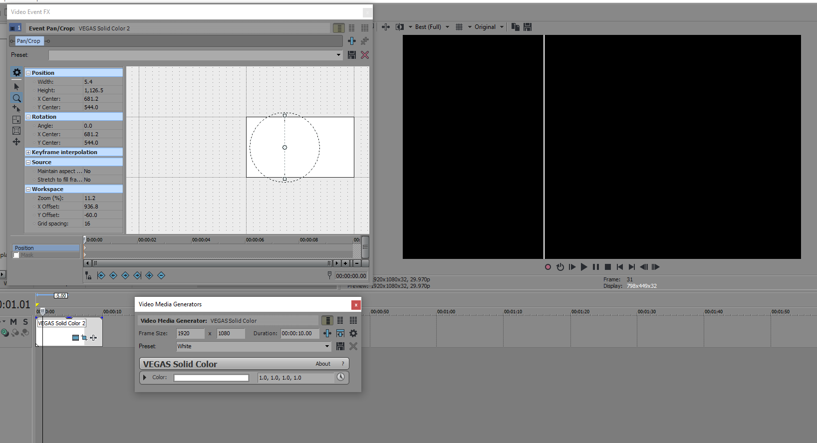Select the zoom magnifier tool in Pan/Crop
Image resolution: width=817 pixels, height=443 pixels.
pos(16,98)
